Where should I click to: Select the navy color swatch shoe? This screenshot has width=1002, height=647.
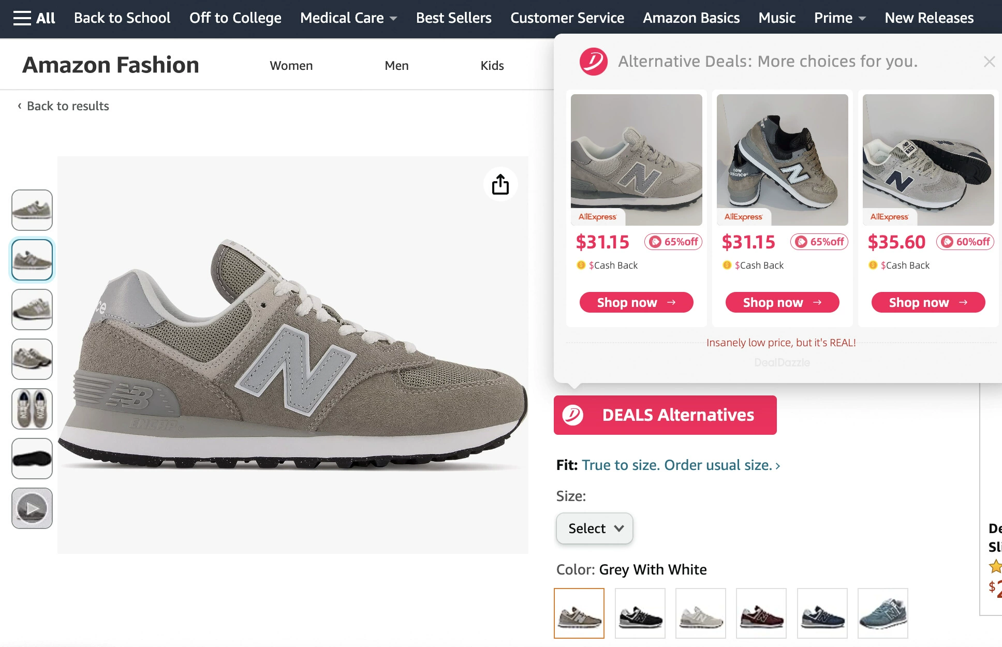click(822, 613)
